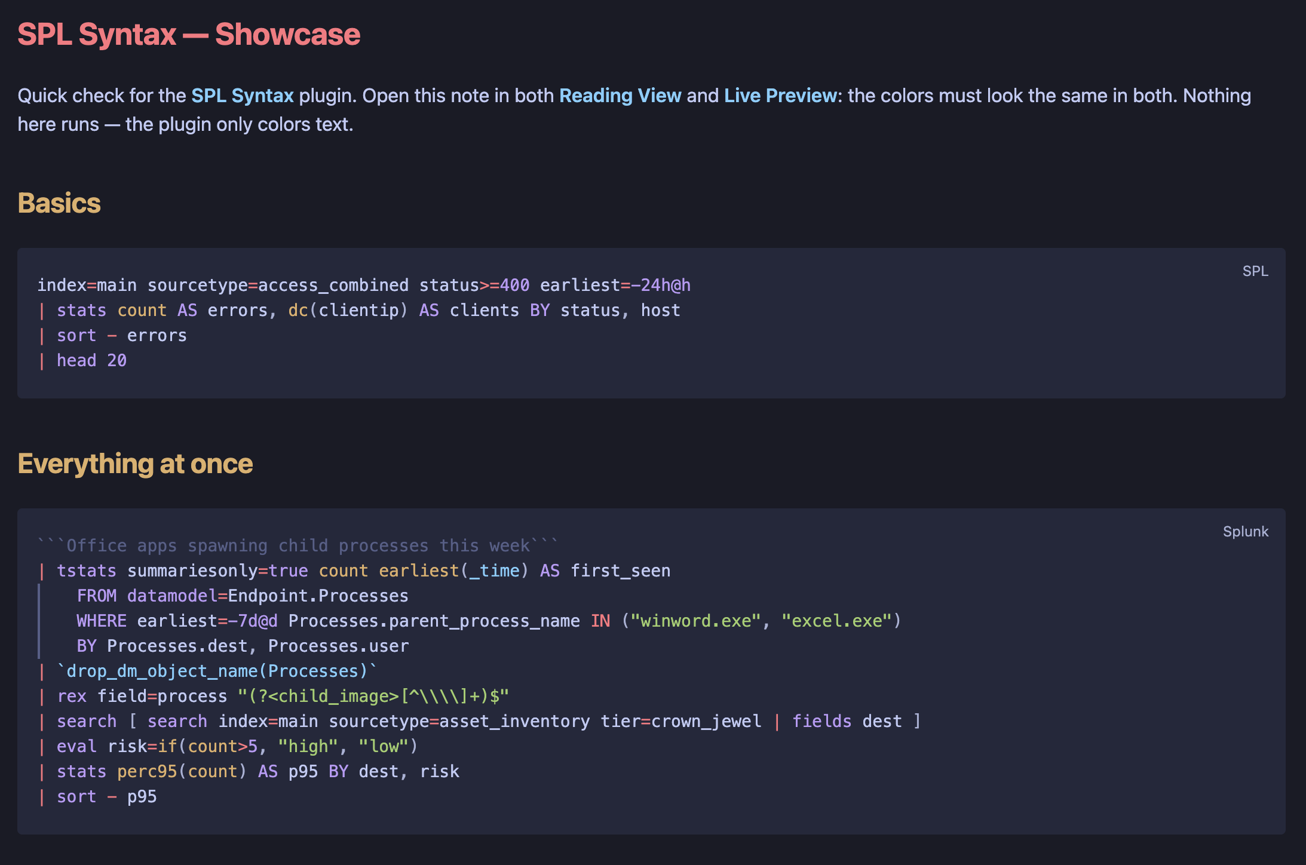
Task: Click the 'first_seen' alias in tstats line
Action: click(621, 570)
